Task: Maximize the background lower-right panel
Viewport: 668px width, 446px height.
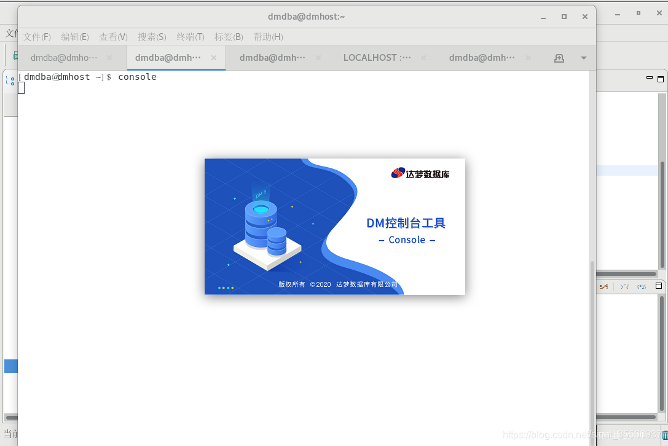Action: click(x=659, y=286)
